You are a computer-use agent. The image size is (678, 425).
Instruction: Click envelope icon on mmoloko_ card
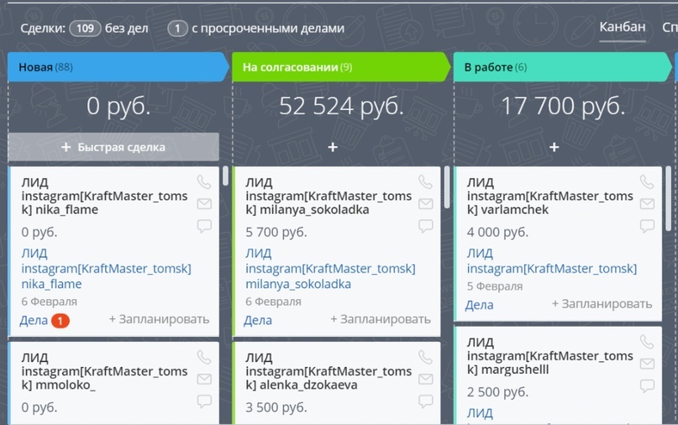click(x=204, y=379)
